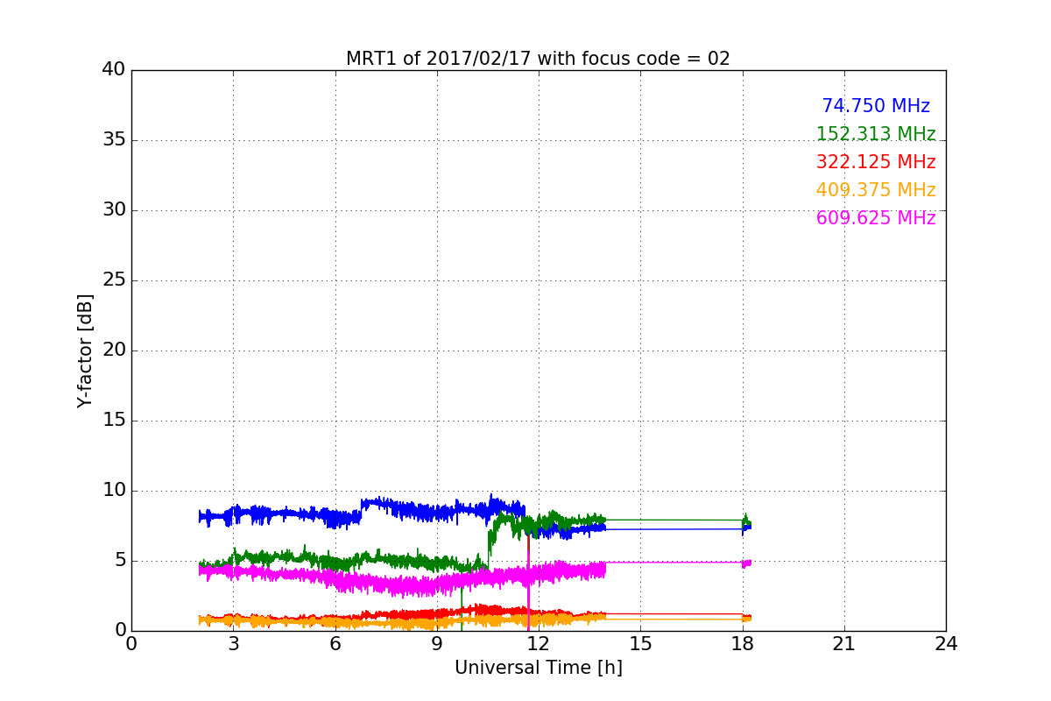Click x-axis tick label '3'
1051x701 pixels.
coord(233,644)
